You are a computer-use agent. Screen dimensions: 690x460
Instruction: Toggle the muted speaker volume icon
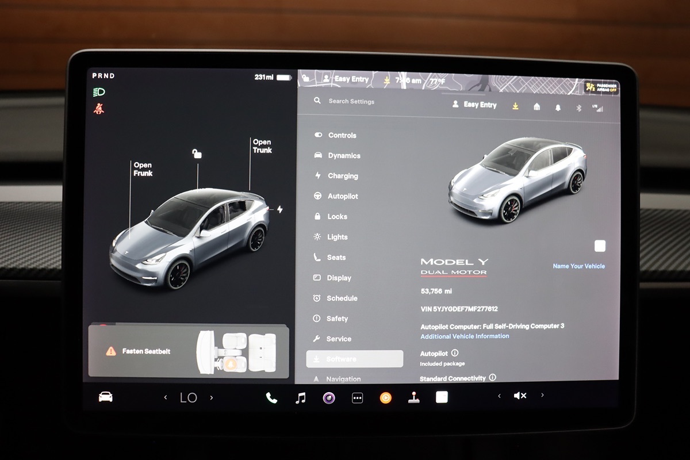pyautogui.click(x=520, y=396)
